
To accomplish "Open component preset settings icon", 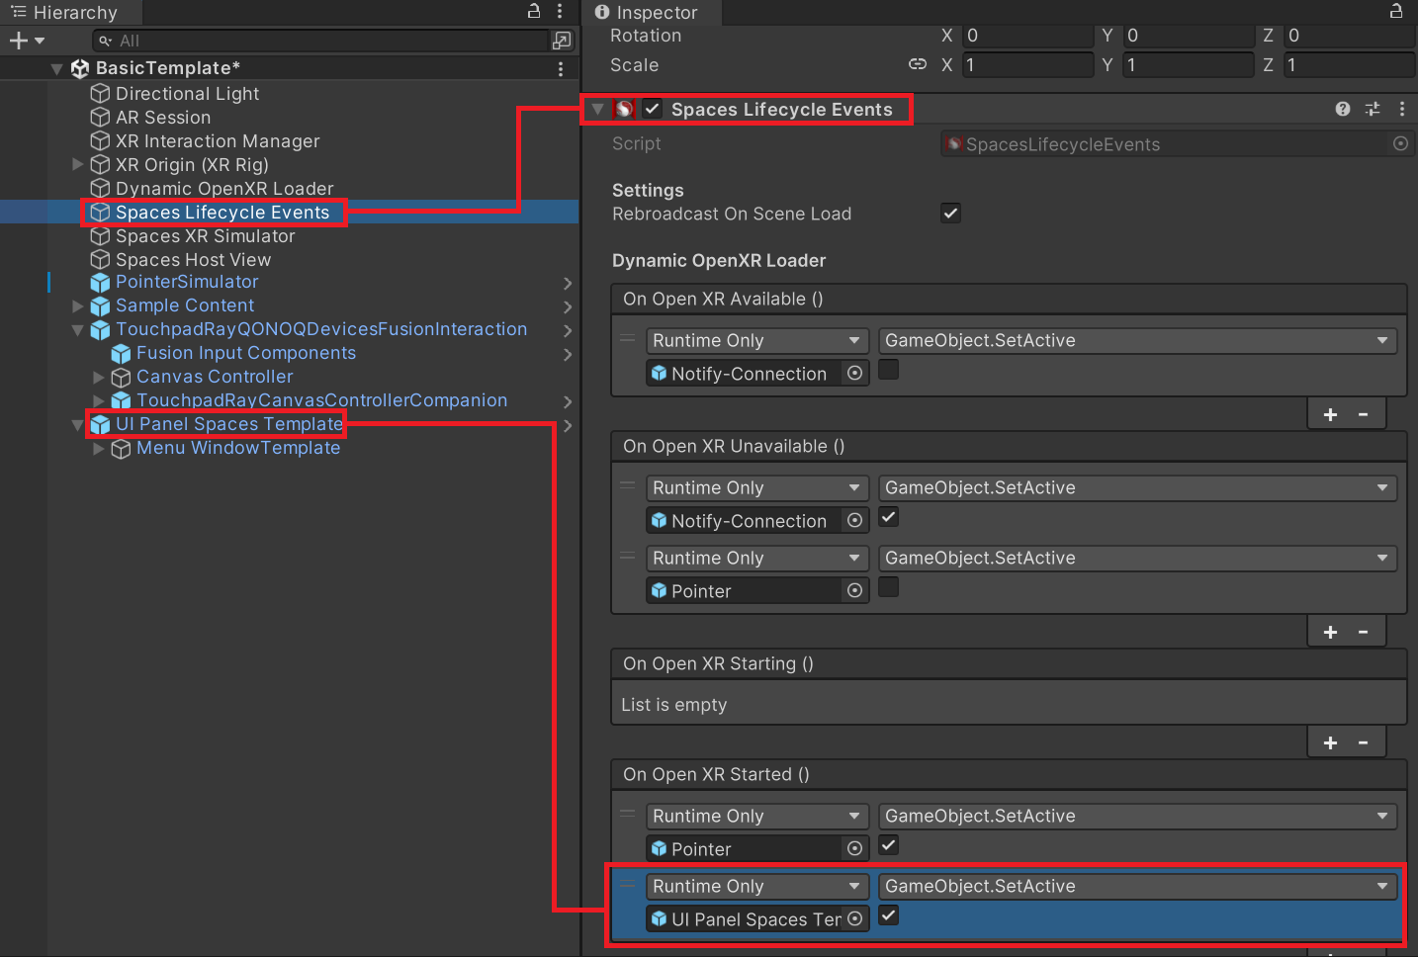I will point(1373,109).
